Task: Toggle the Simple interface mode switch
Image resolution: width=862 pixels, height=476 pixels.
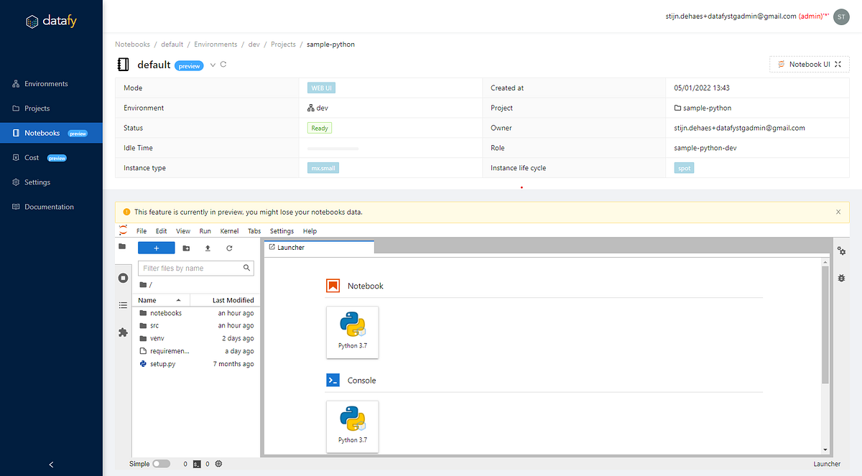Action: 161,464
